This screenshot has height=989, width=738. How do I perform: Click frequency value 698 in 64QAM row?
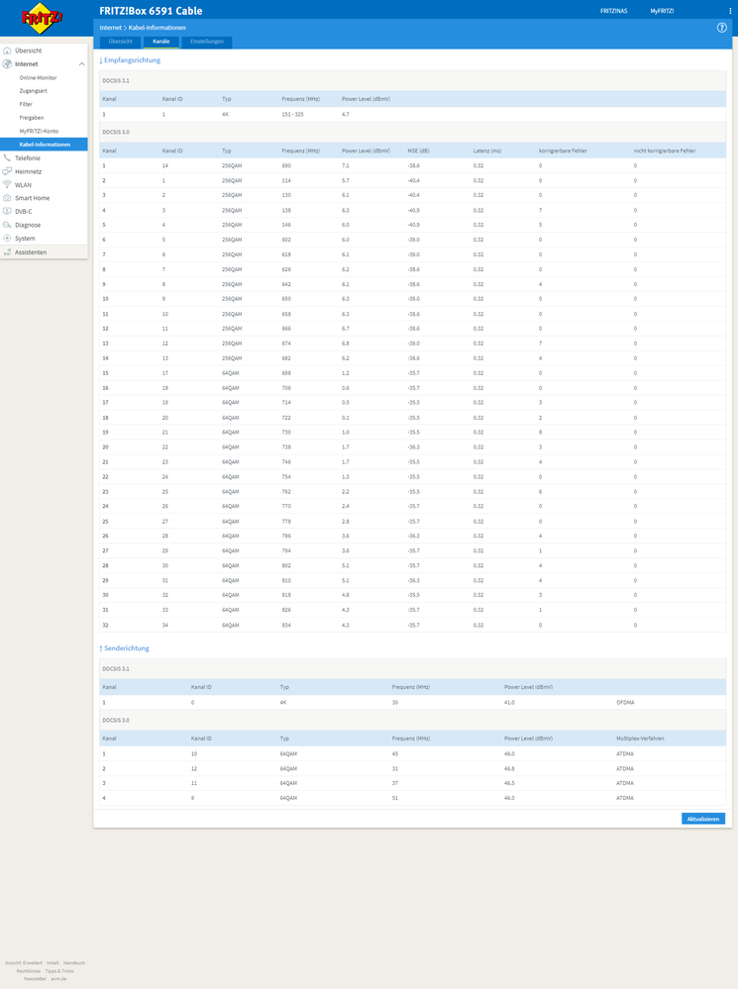tap(286, 373)
